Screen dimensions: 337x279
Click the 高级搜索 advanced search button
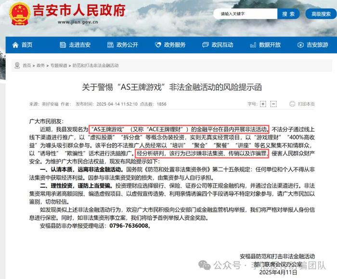click(321, 14)
